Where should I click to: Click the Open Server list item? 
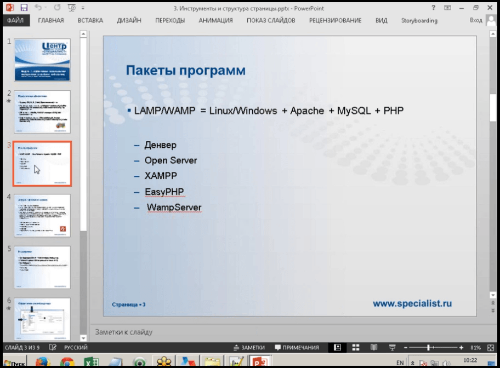pos(171,160)
